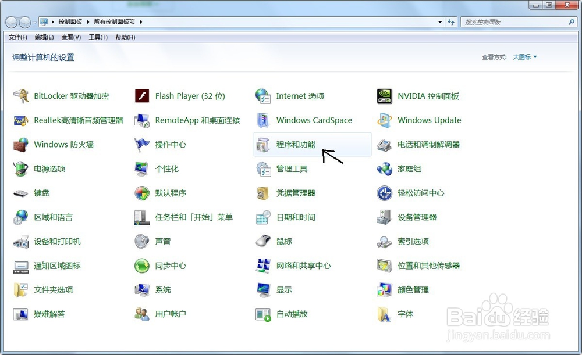Open the 电源选项 battery icon
The width and height of the screenshot is (582, 355).
click(x=21, y=168)
